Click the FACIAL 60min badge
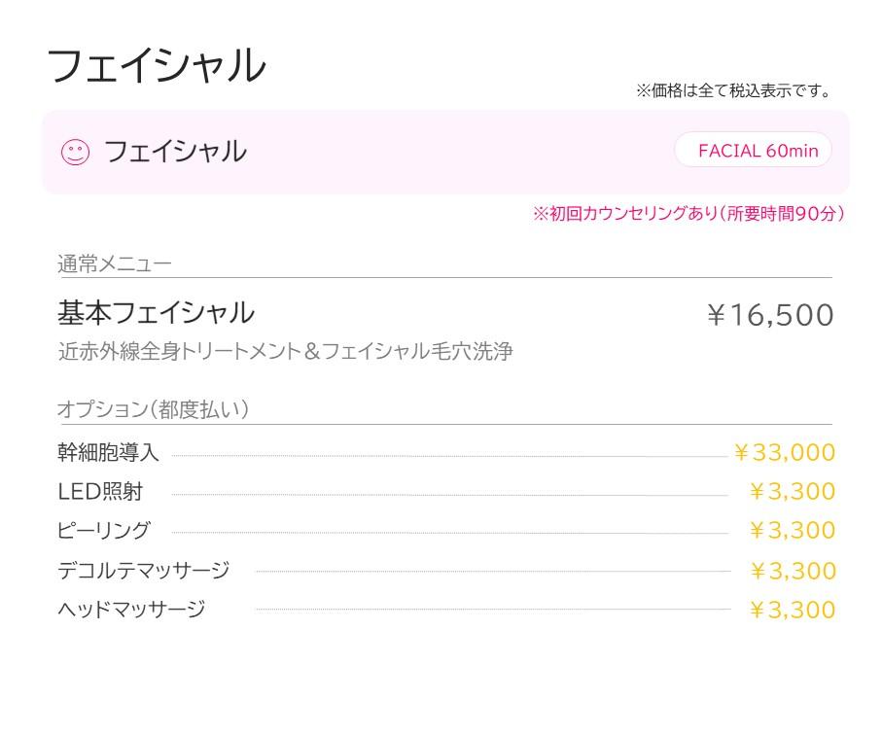882x735 pixels. pos(753,151)
